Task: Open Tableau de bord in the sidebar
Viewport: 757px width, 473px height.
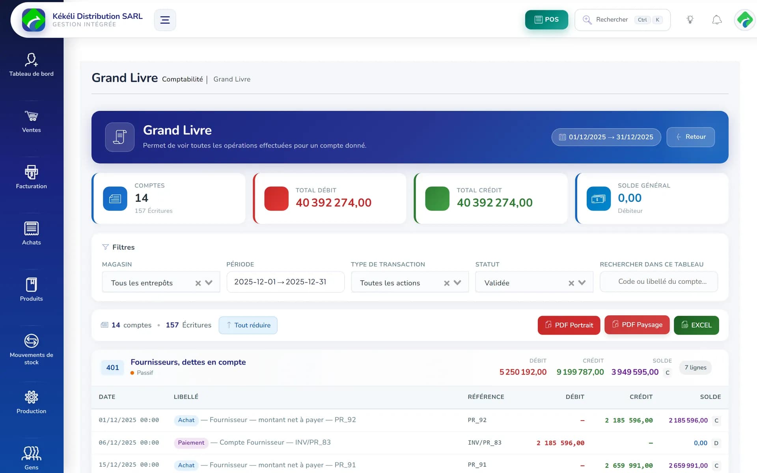Action: point(31,65)
